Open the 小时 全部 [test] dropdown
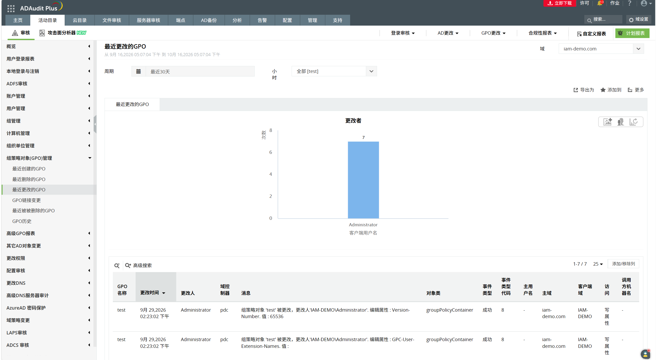Screen dimensions: 656x360 334,71
